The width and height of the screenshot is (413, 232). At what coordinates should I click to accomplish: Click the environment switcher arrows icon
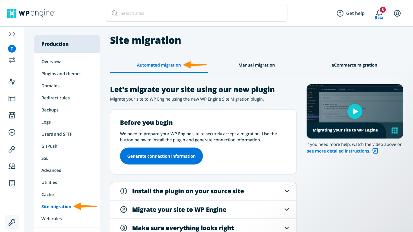click(x=12, y=60)
